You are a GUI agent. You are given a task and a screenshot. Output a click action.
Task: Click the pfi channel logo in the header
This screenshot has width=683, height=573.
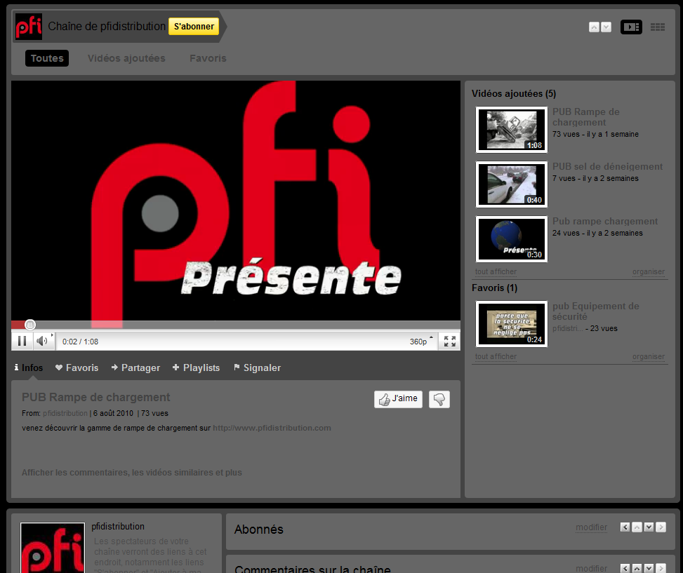(x=29, y=27)
